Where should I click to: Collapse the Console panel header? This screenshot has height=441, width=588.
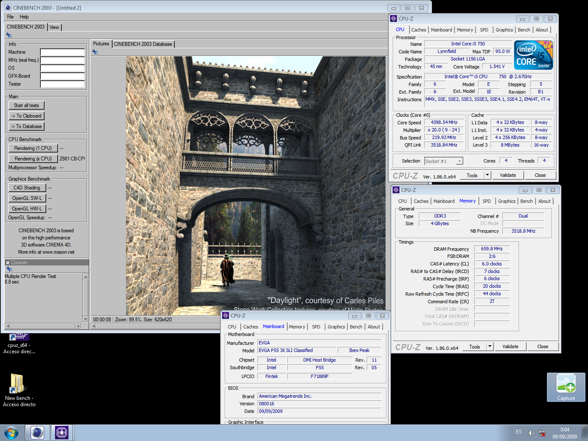tap(8, 262)
